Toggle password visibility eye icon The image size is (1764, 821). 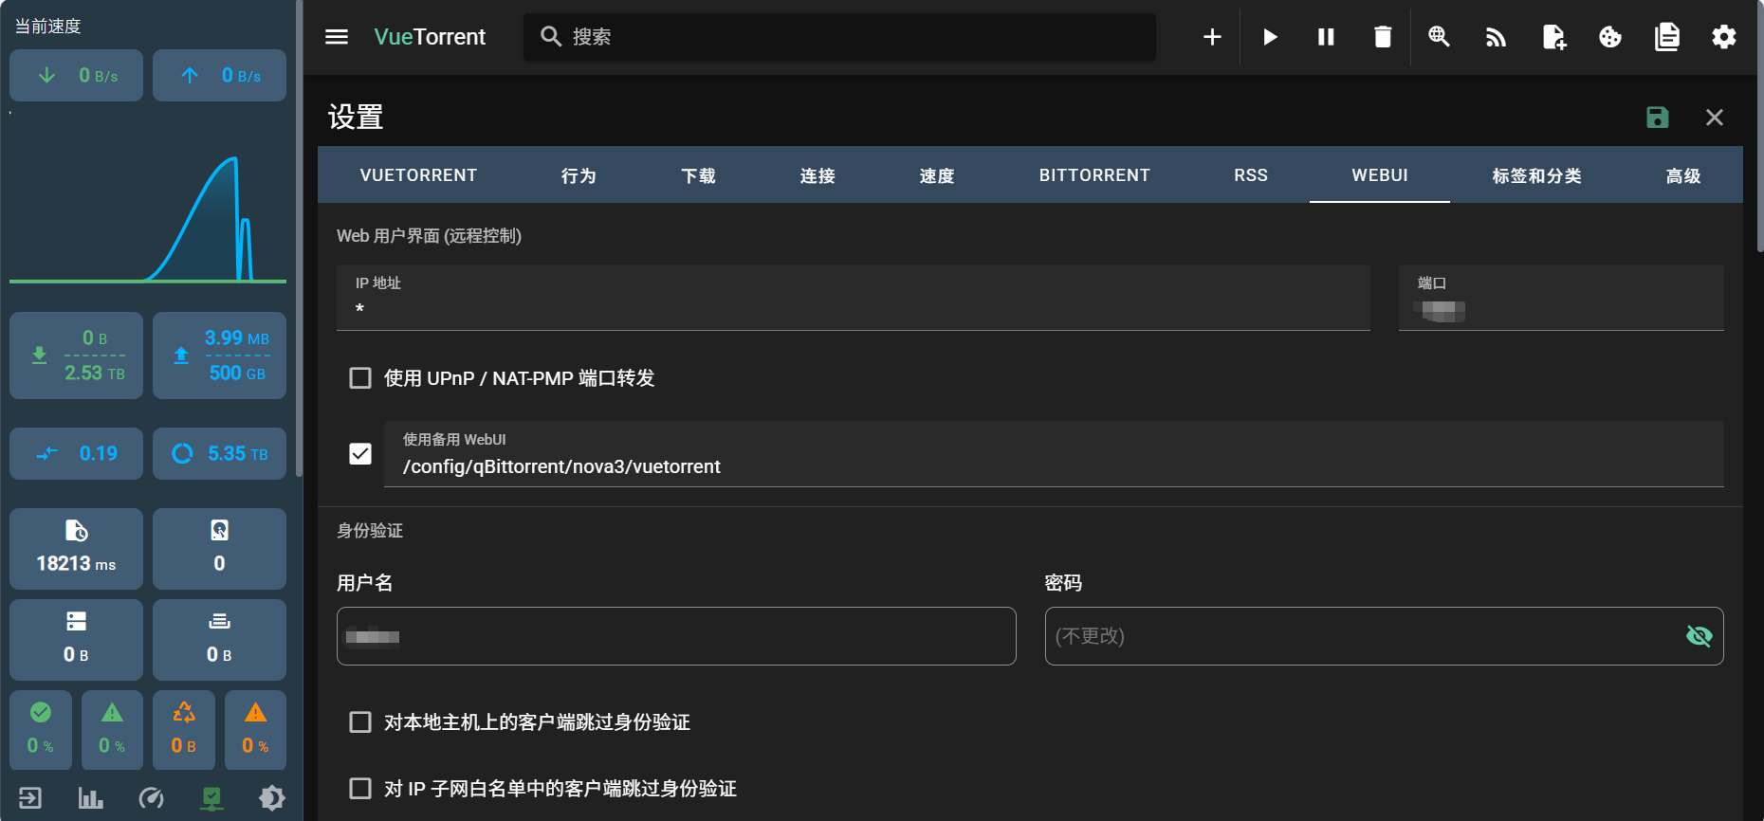click(1699, 636)
